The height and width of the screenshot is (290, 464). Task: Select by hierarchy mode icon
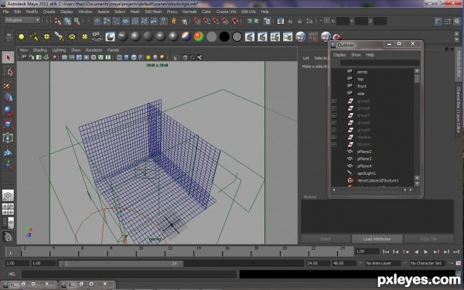point(58,21)
